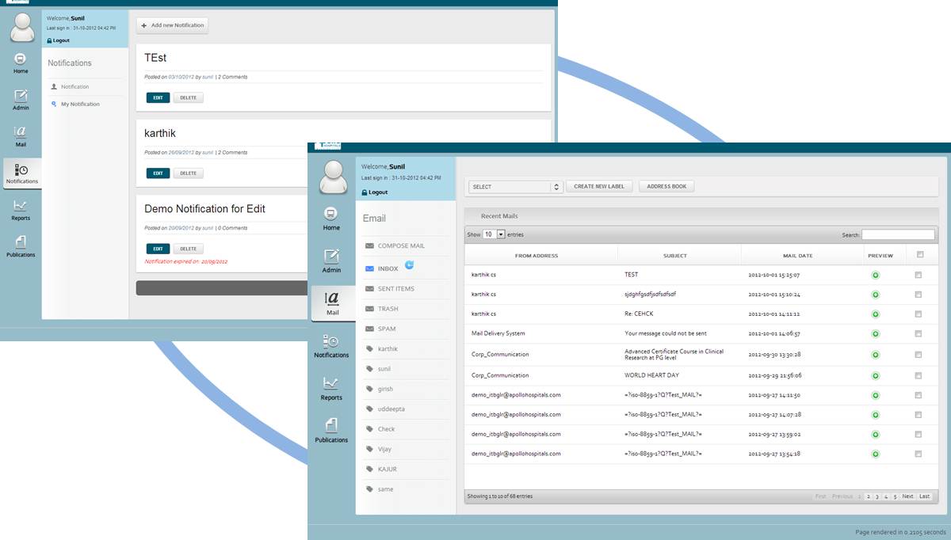Click the inbox refresh icon

click(x=409, y=266)
